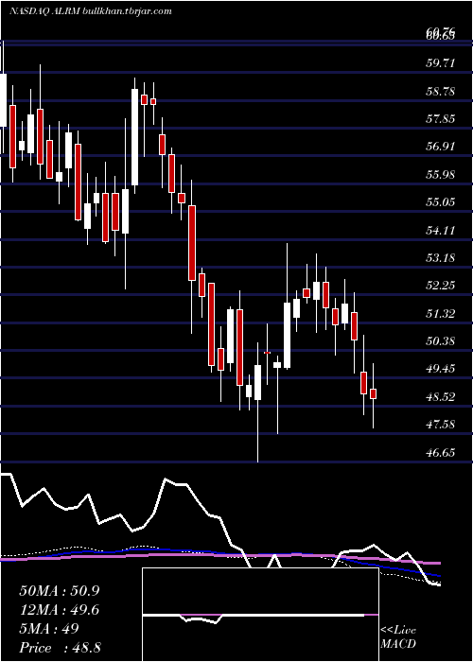Click the 58.78 price axis label
This screenshot has width=473, height=662.
point(441,91)
